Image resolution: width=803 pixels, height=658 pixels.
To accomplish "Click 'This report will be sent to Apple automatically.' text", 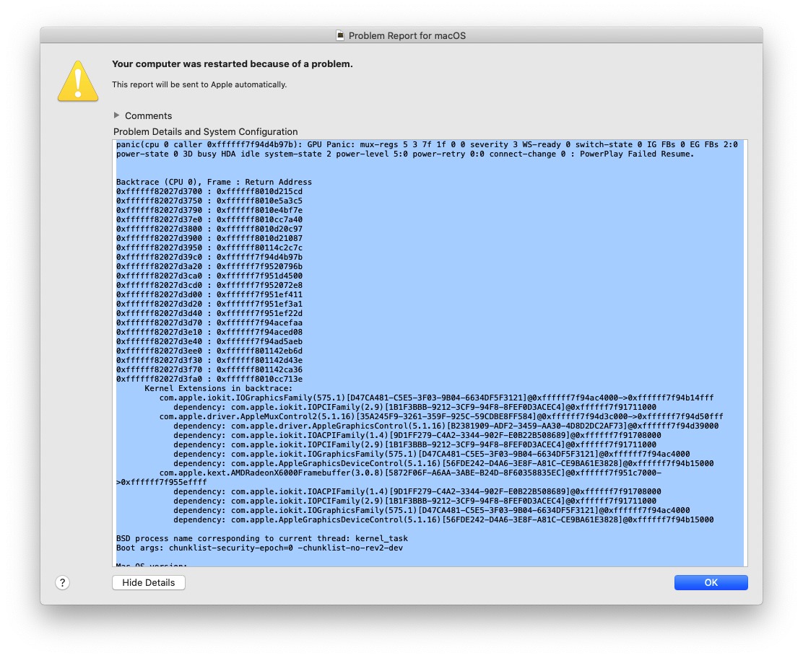I will pyautogui.click(x=199, y=84).
